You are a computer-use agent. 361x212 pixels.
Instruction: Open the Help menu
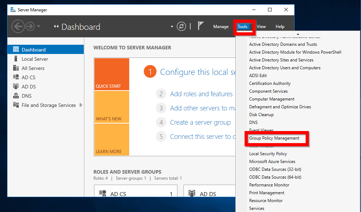(x=280, y=27)
